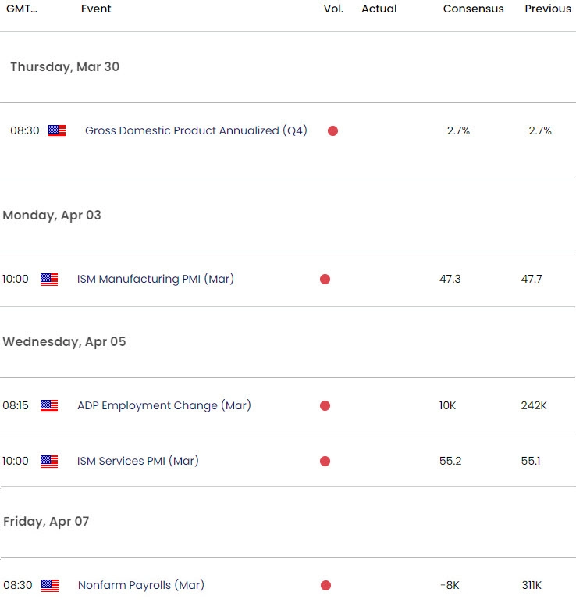Click the US flag next to ISM Manufacturing PMI

[x=49, y=280]
